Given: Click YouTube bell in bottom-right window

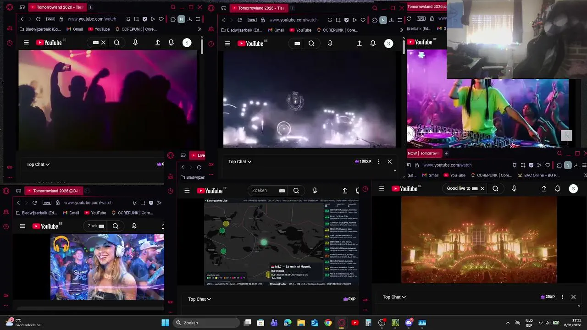Looking at the screenshot, I should click(558, 188).
